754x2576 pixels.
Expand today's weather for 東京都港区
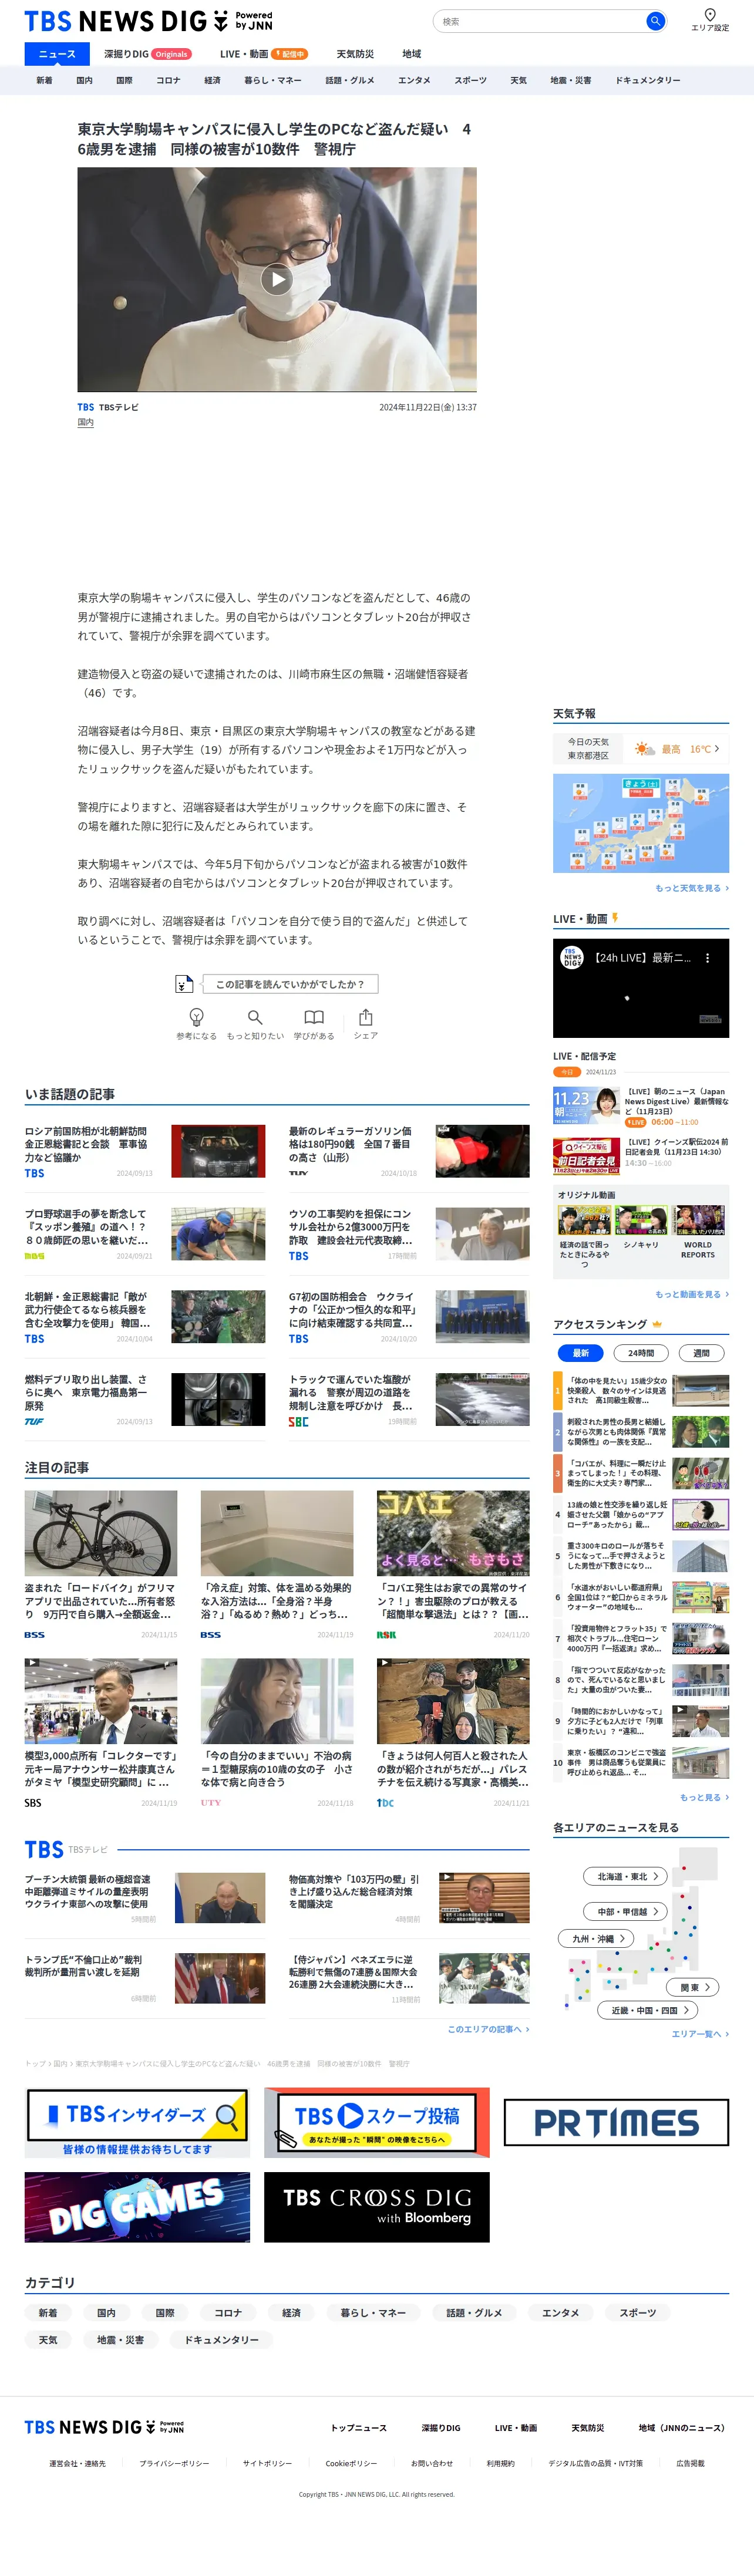coord(641,748)
